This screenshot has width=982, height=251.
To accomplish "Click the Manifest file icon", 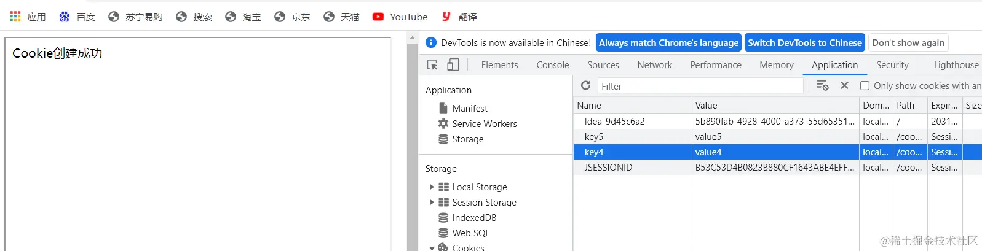I will click(x=443, y=108).
